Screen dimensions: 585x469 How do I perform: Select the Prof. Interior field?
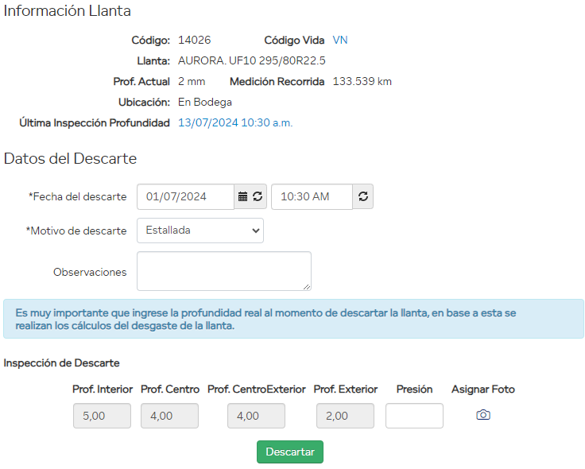click(102, 416)
